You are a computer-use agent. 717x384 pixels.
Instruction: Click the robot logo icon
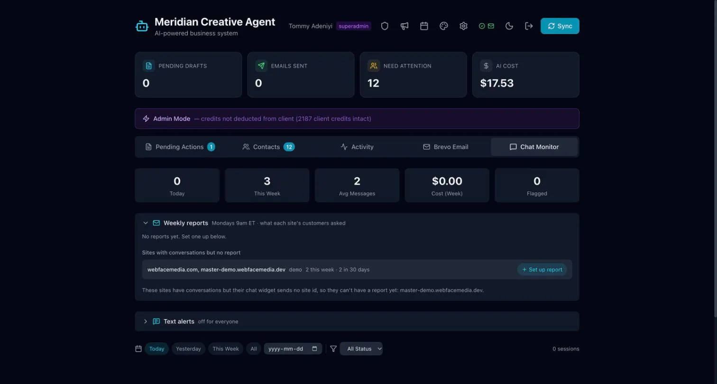click(142, 27)
